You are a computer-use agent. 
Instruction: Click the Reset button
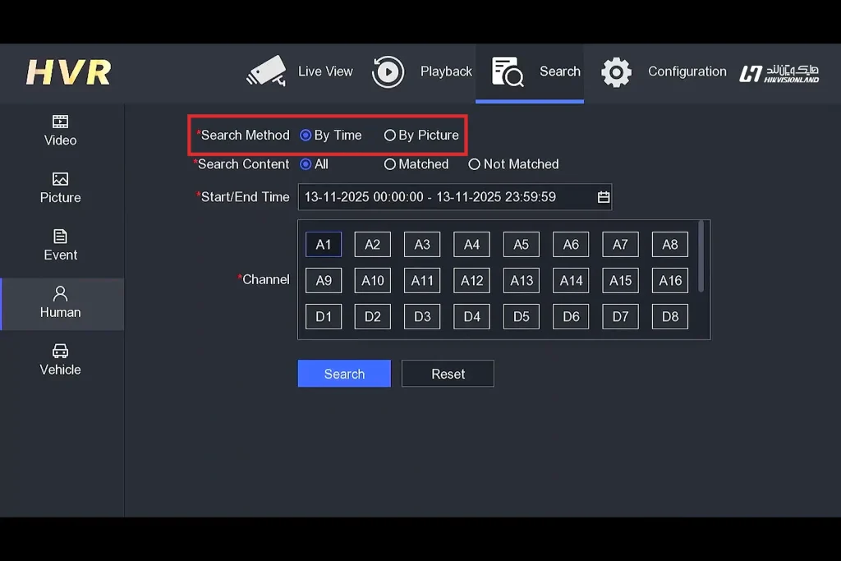pyautogui.click(x=448, y=374)
